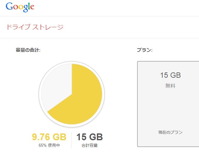This screenshot has height=152, width=199.
Task: Click the pie chart's outer ring border
Action: pyautogui.click(x=103, y=94)
